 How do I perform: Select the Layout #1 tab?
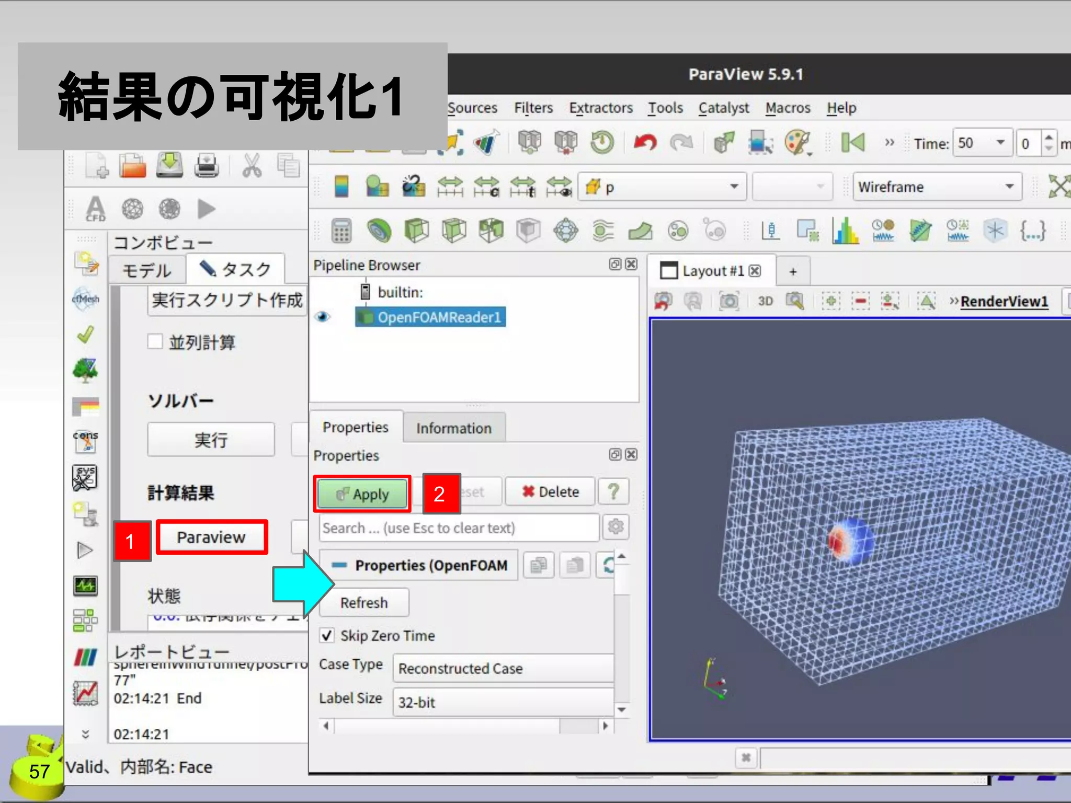coord(711,271)
